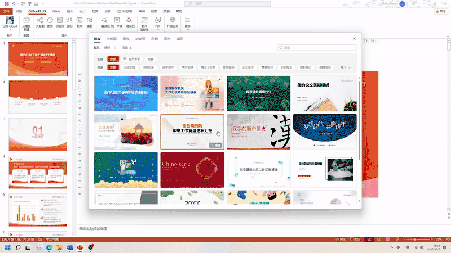Screen dimensions: 451x253
Task: Start slideshow from beginning in quick access toolbar
Action: coord(30,4)
